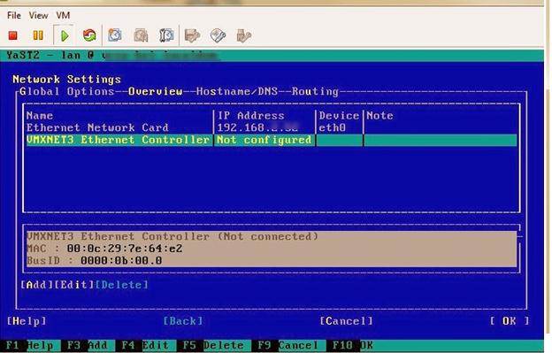Click the BusID value 0000:0b:00.0

(x=121, y=261)
